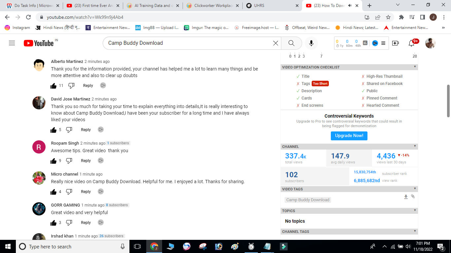Open Chrome media controls icon

pos(412,17)
